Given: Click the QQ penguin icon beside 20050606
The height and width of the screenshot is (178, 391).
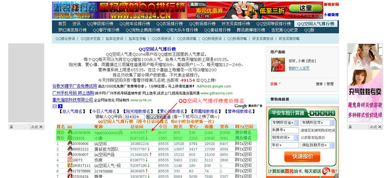Looking at the screenshot, I should click(70, 143).
